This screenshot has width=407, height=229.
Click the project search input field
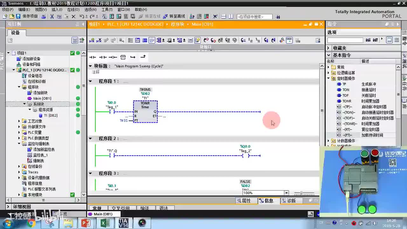[255, 17]
